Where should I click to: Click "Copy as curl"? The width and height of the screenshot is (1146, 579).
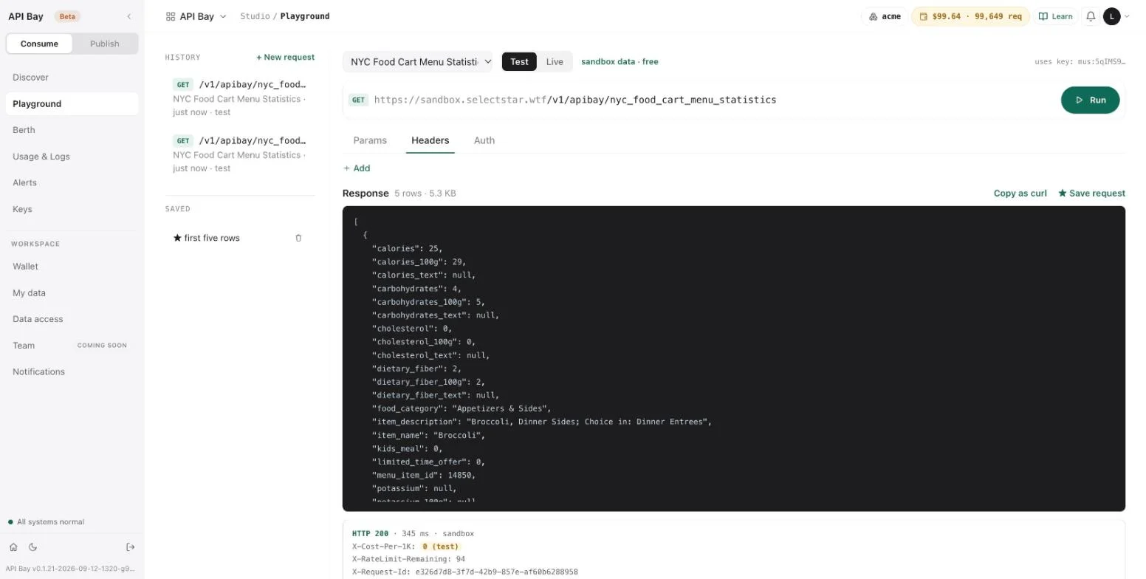[1020, 193]
